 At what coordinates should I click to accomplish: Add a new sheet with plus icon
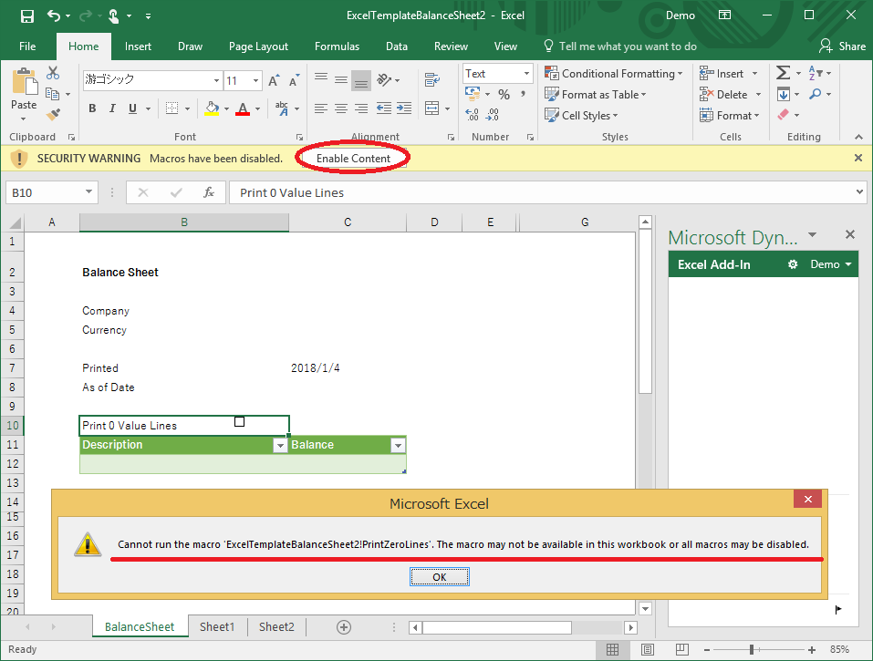(x=344, y=627)
